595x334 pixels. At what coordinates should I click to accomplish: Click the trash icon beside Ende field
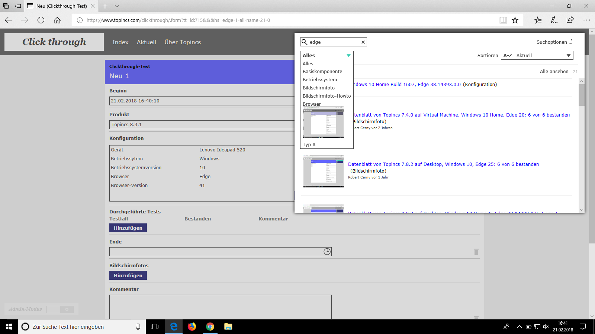point(476,252)
